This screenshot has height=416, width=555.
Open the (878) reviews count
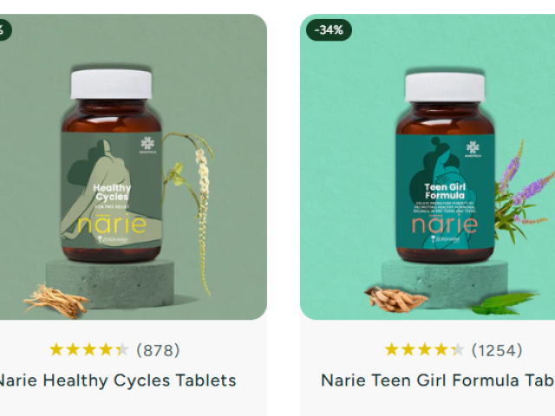point(158,350)
